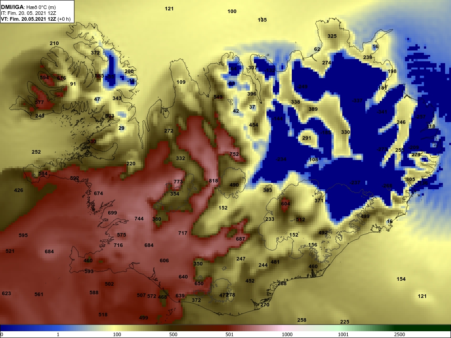Image resolution: width=451 pixels, height=338 pixels.
Task: Click the map value '650'
Action: [x=199, y=283]
